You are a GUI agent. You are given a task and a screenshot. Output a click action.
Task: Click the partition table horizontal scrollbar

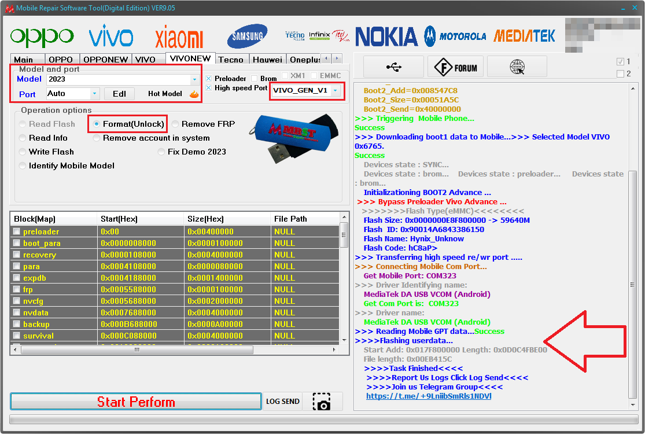tap(137, 350)
